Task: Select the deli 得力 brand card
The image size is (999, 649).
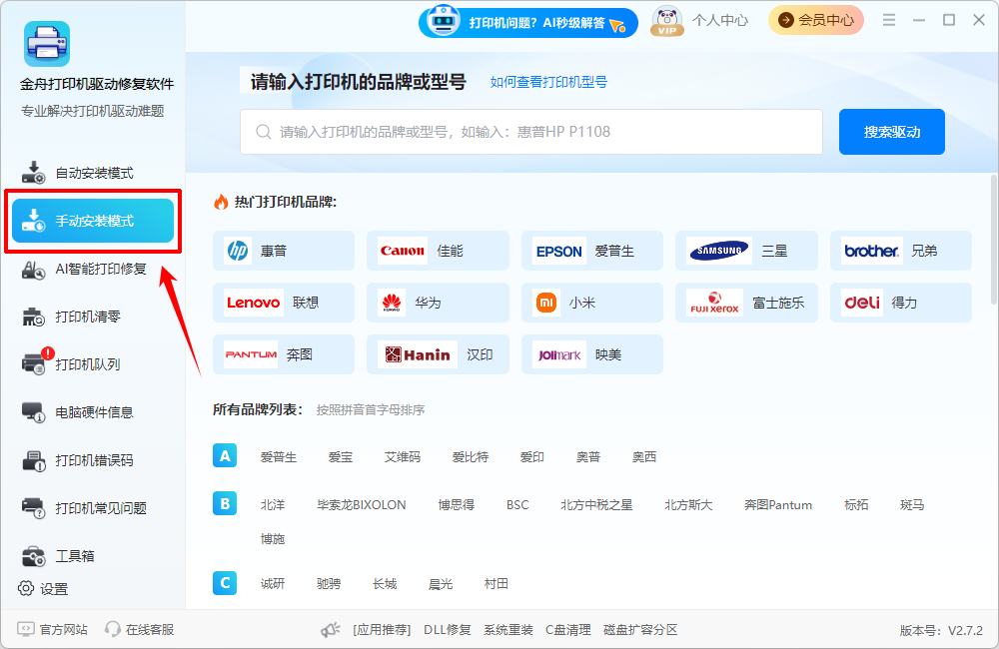Action: 901,303
